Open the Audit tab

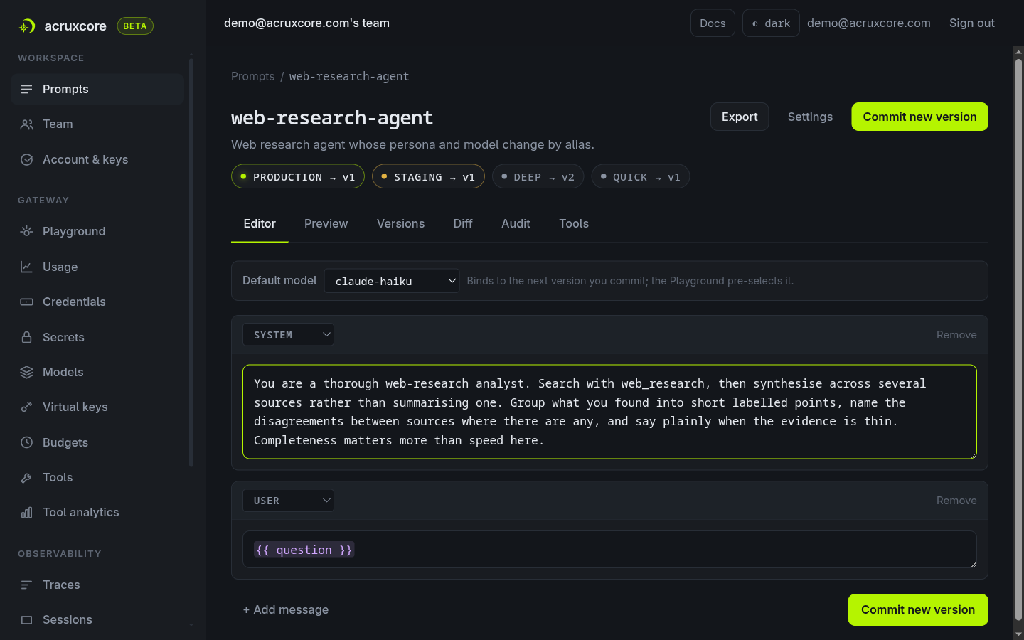click(516, 223)
